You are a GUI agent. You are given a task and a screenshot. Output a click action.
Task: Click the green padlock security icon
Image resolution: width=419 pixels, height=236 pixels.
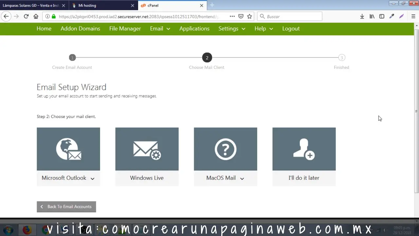54,16
